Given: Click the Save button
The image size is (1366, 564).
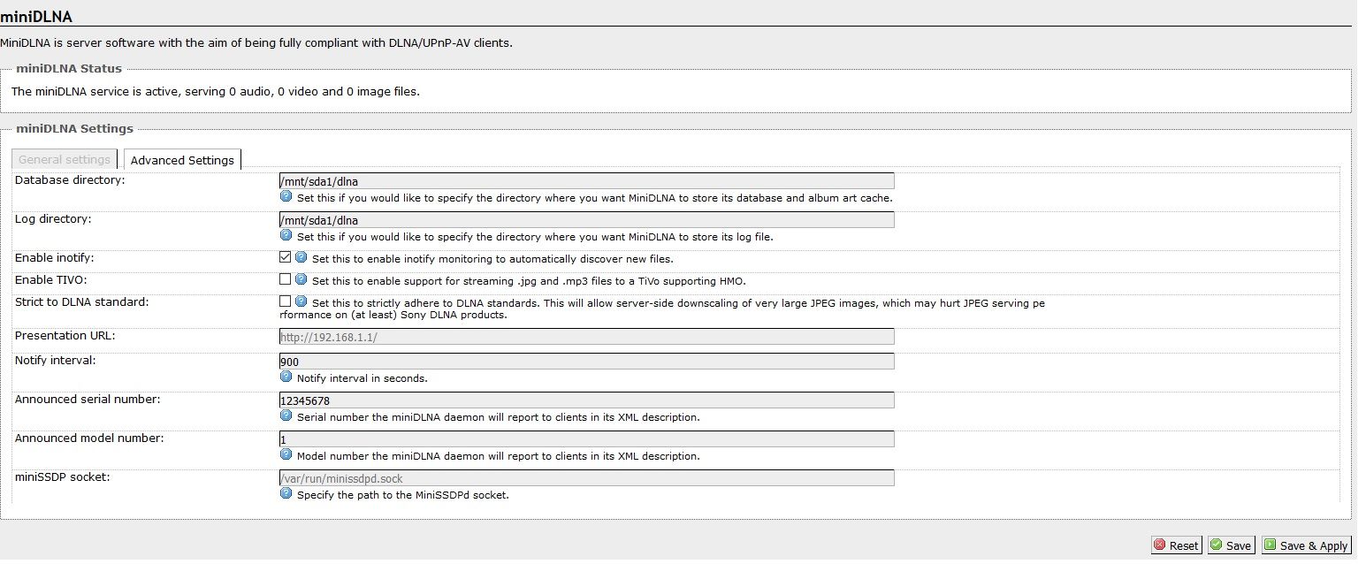Looking at the screenshot, I should coord(1231,545).
